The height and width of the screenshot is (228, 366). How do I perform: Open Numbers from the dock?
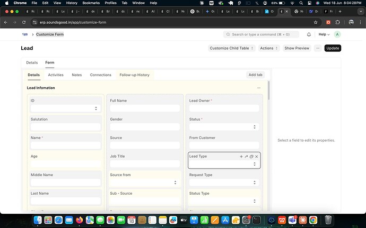[204, 220]
